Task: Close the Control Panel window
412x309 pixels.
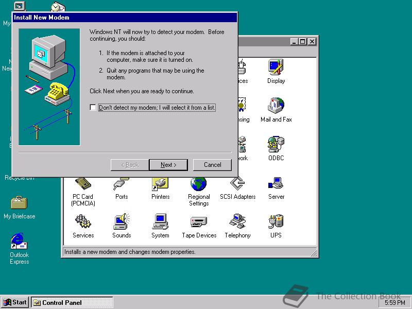Action: (x=312, y=42)
